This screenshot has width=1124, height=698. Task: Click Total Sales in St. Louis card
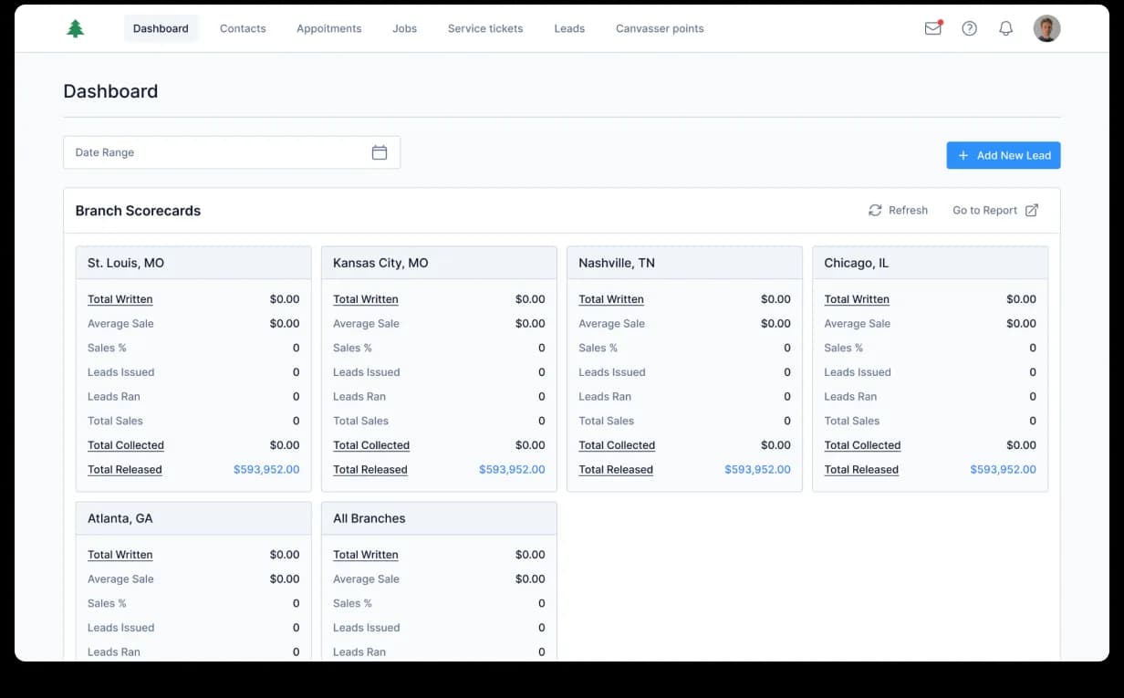click(115, 421)
